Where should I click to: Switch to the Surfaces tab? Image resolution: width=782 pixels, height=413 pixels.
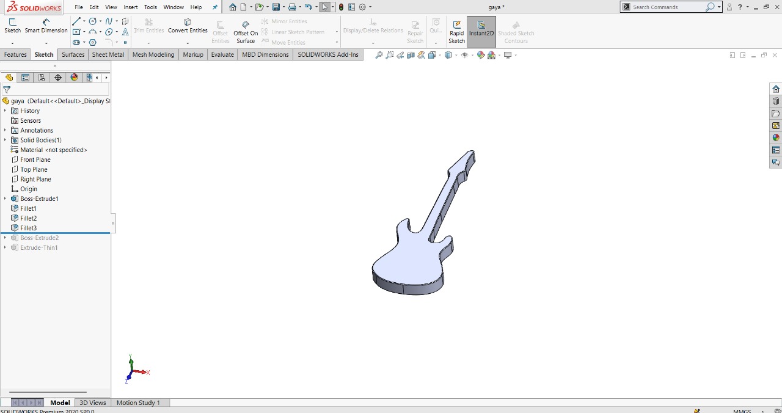[x=73, y=54]
